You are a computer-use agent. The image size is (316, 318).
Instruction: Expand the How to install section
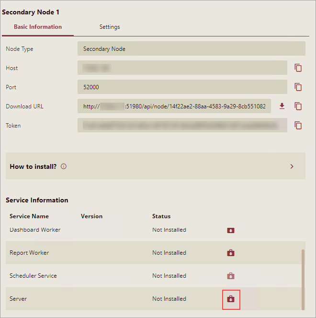point(292,166)
